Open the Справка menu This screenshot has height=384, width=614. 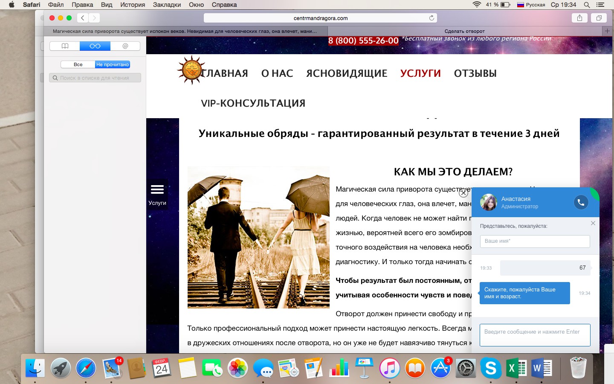click(x=224, y=5)
